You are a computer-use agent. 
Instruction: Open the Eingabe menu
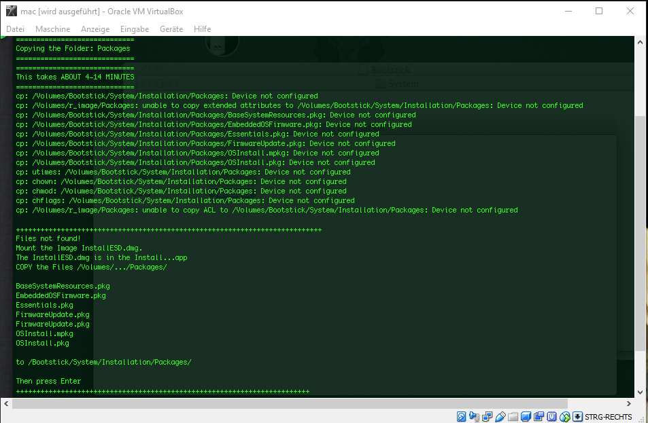(135, 29)
